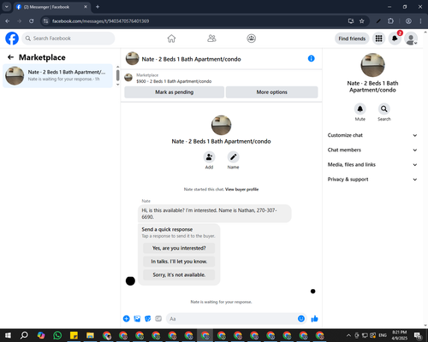
Task: Mute the conversation in the right panel
Action: 360,109
